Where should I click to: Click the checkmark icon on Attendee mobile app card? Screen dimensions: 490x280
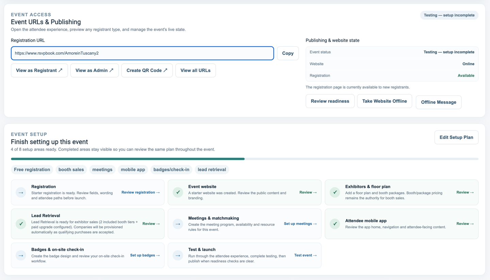point(335,224)
